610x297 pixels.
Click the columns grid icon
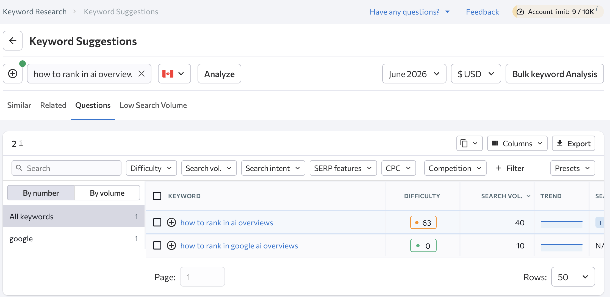(x=495, y=143)
